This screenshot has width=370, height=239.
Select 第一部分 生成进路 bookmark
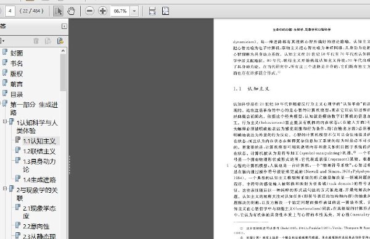(x=34, y=108)
